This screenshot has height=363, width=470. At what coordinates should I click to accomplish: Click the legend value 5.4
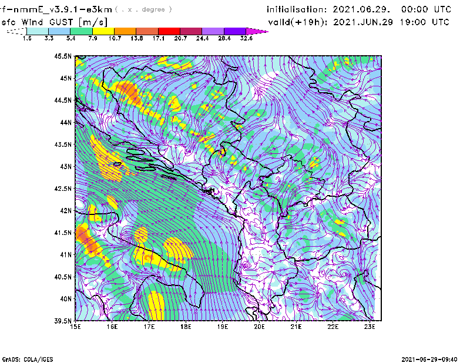point(70,38)
